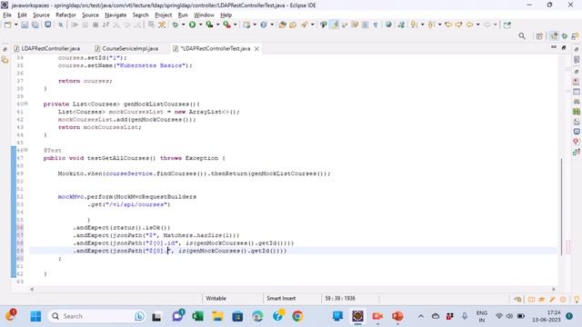Click the Forward navigation arrow icon
The height and width of the screenshot is (327, 582).
point(487,25)
